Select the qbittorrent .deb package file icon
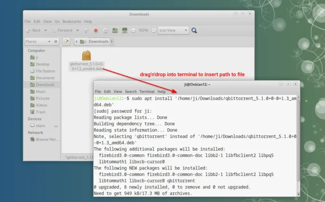Image resolution: width=325 pixels, height=202 pixels. (x=86, y=55)
